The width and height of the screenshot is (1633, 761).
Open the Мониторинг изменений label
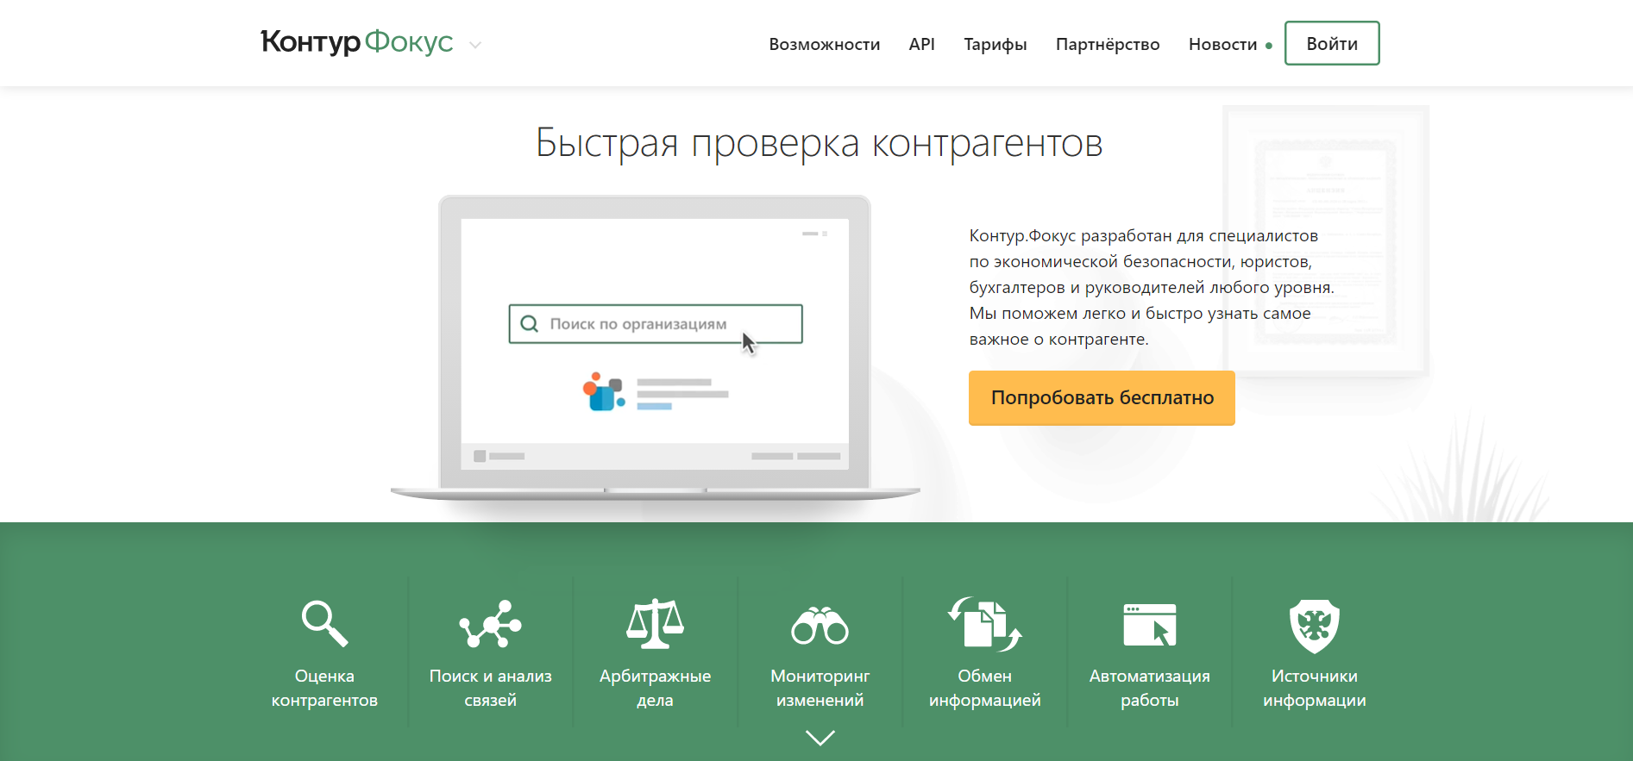820,688
